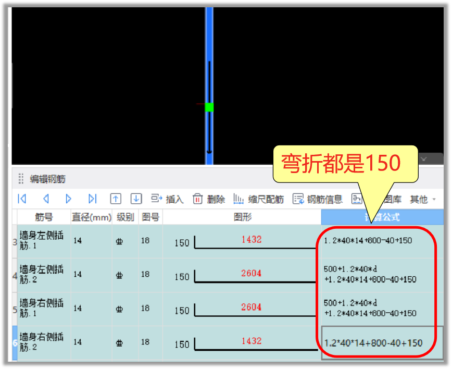The width and height of the screenshot is (452, 369).
Task: Click length 1432 in 墙身右侧插筋.2 shape
Action: tap(252, 341)
